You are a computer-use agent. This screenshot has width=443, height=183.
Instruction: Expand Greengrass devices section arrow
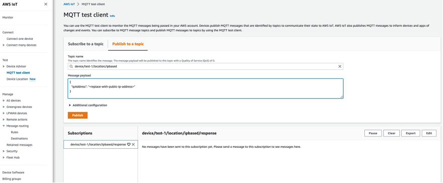click(4, 107)
